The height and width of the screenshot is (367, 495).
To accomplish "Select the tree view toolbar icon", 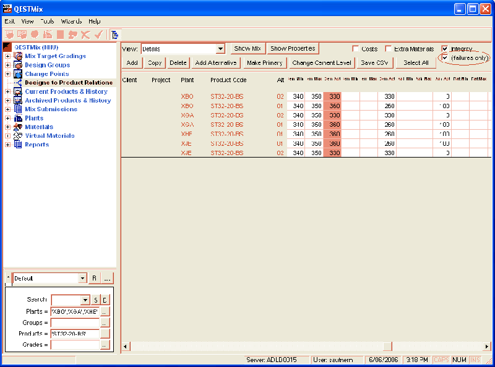I will click(114, 34).
